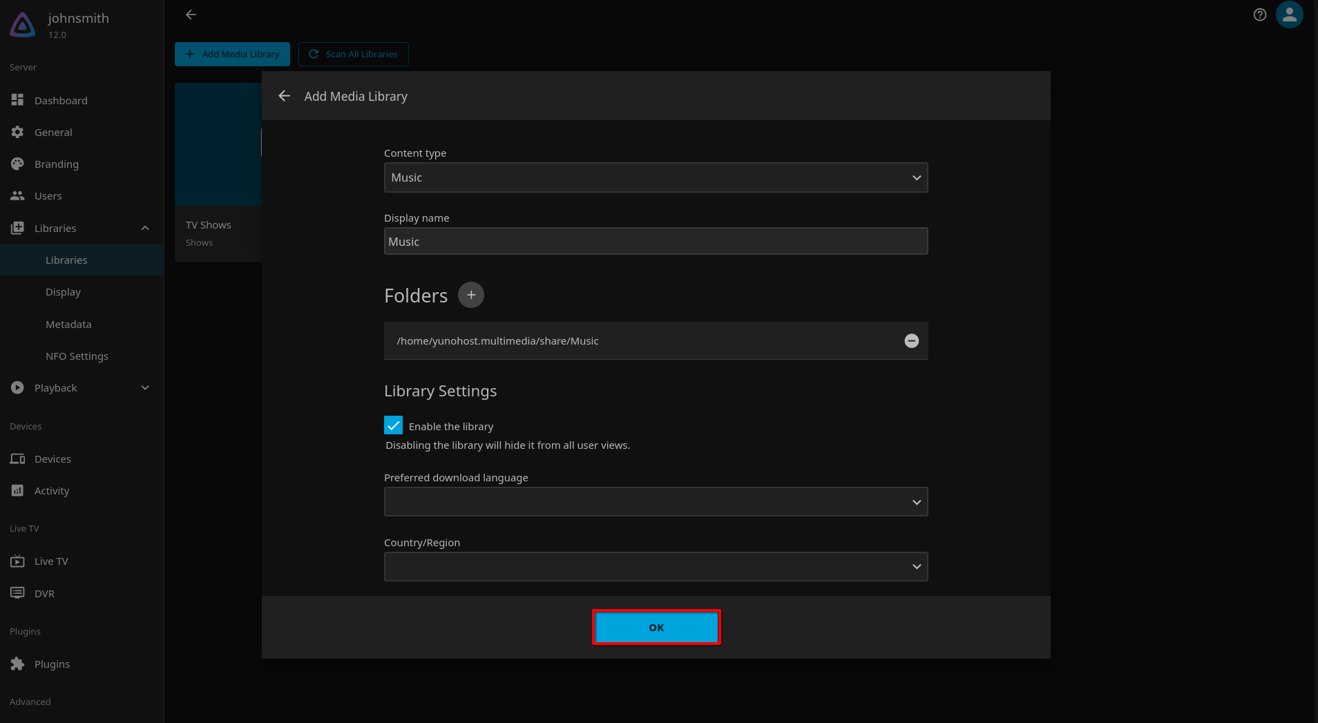The height and width of the screenshot is (723, 1318).
Task: Click the Plugins puzzle icon
Action: [x=17, y=664]
